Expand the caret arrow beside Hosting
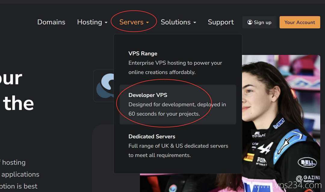325x192 pixels. (106, 23)
